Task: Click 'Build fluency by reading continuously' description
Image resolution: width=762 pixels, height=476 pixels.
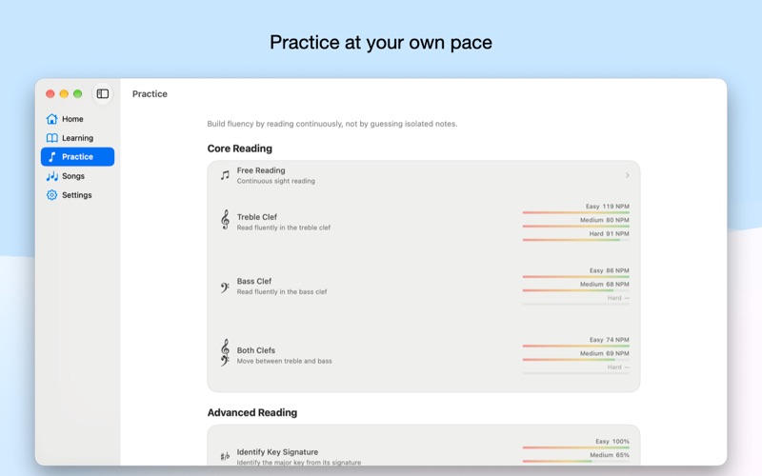Action: pyautogui.click(x=331, y=124)
